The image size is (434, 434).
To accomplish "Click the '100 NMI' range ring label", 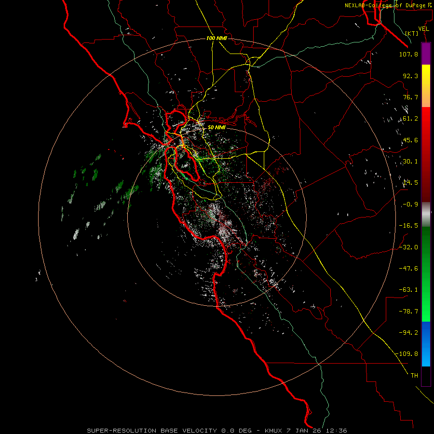I will 217,38.
